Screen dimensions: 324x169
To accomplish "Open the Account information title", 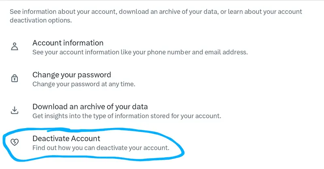I will click(x=68, y=43).
